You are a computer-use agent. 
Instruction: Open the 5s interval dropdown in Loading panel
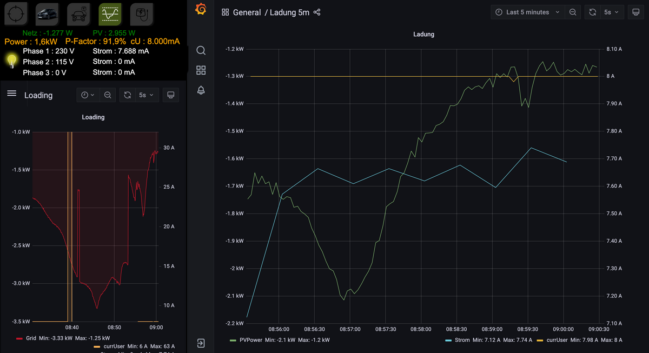click(146, 95)
